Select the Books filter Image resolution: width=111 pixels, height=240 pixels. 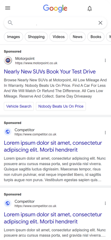tap(96, 37)
